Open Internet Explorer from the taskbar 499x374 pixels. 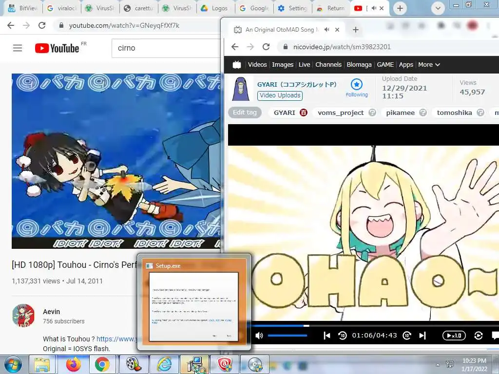click(165, 364)
